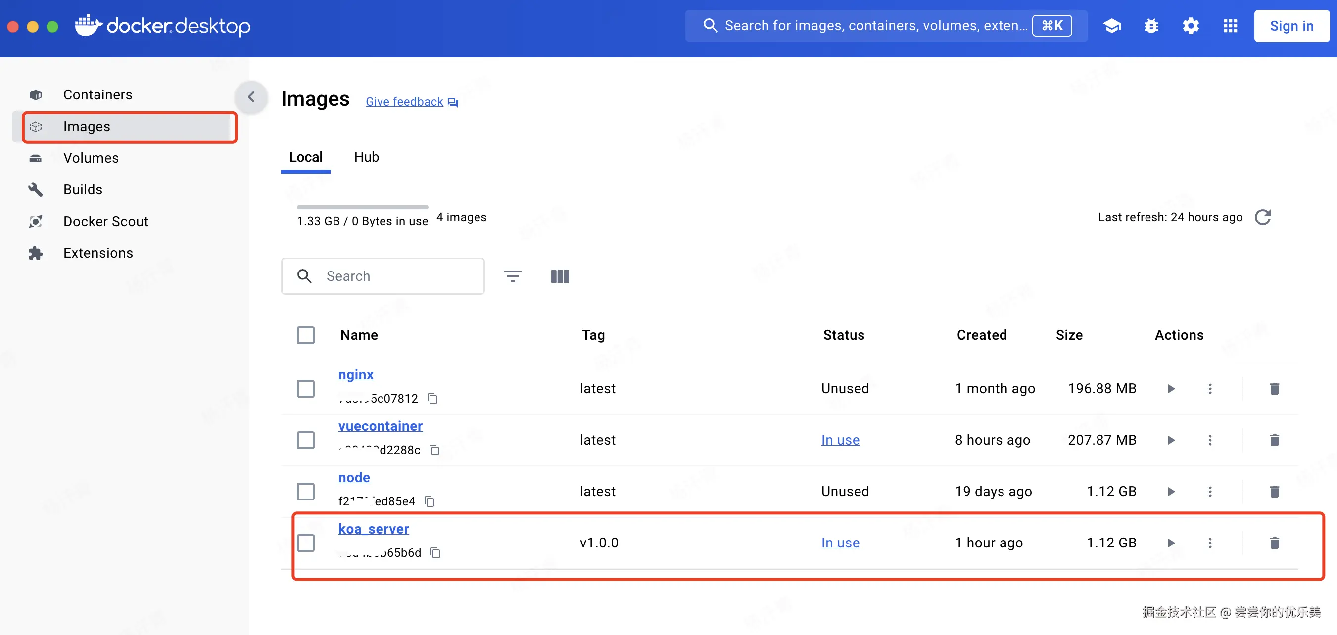Click the disk usage progress bar
The image size is (1337, 635).
tap(362, 207)
